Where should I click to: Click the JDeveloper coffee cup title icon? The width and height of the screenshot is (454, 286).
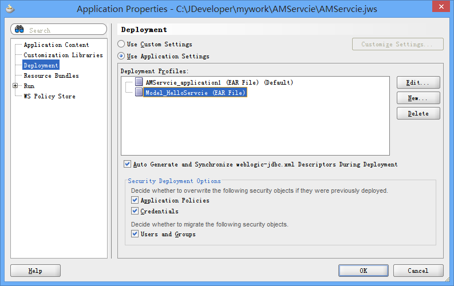10,9
